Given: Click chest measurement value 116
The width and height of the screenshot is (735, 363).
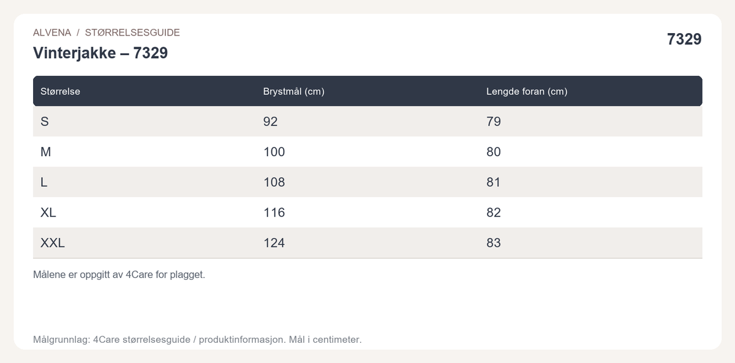Looking at the screenshot, I should click(274, 212).
